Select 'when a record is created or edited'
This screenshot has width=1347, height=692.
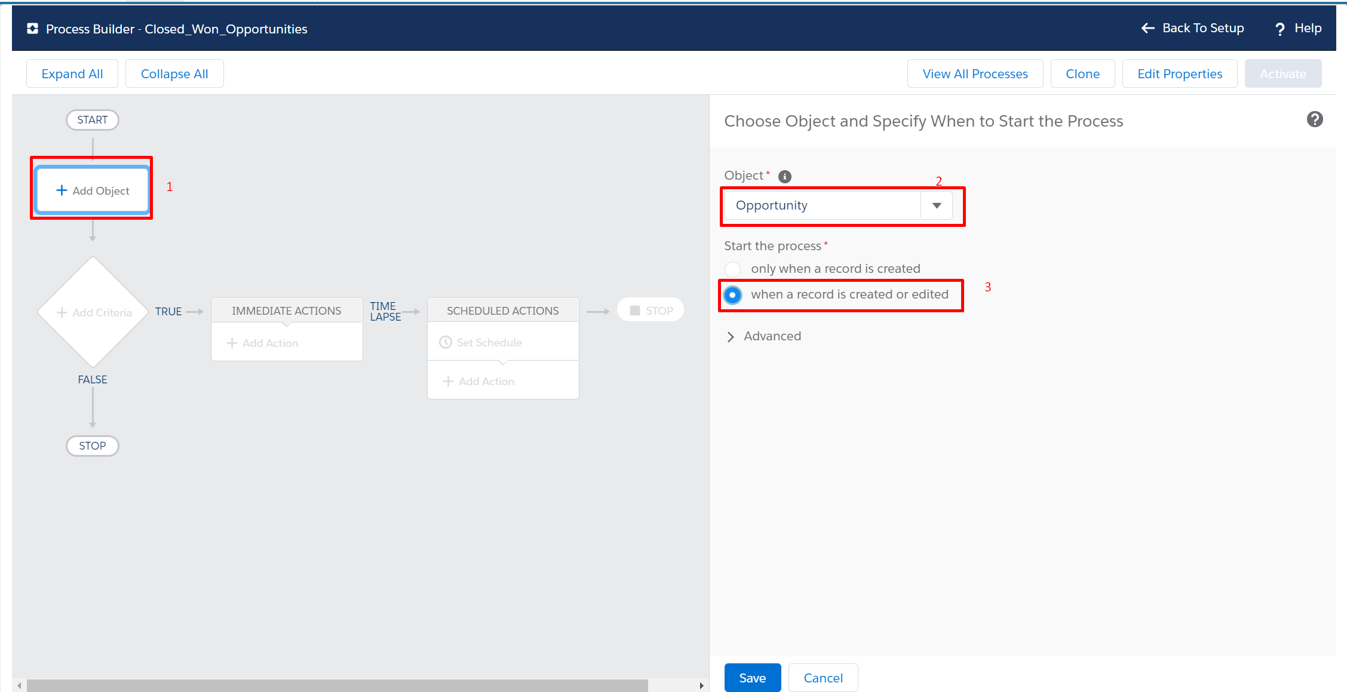point(733,295)
